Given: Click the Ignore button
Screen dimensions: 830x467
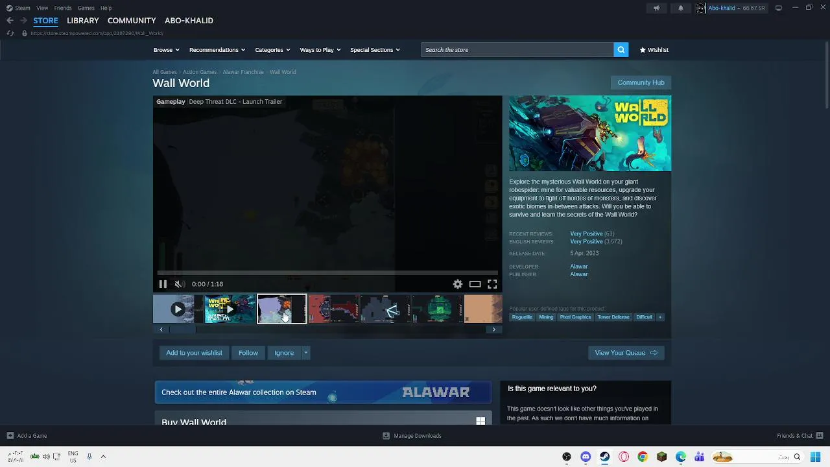Looking at the screenshot, I should click(x=284, y=353).
